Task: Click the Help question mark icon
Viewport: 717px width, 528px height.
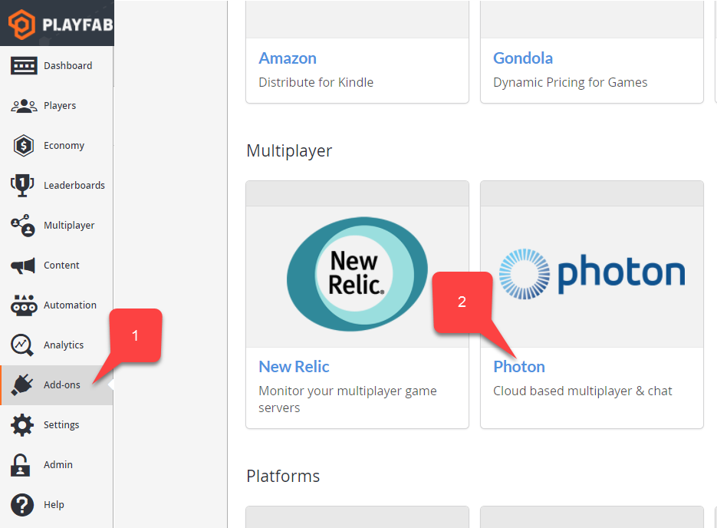Action: [22, 505]
